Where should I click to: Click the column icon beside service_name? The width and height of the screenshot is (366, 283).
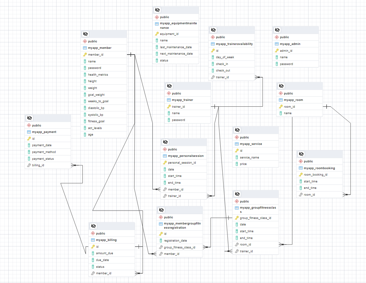click(237, 158)
